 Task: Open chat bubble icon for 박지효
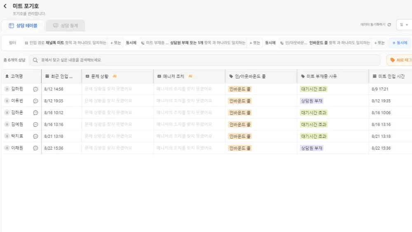pyautogui.click(x=35, y=136)
